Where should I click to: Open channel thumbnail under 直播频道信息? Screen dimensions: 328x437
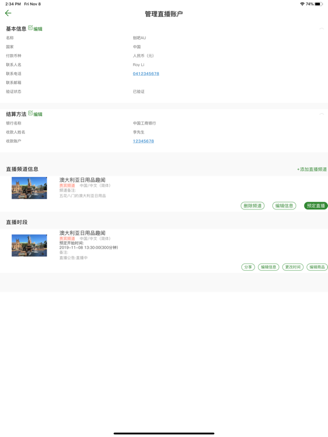point(29,188)
